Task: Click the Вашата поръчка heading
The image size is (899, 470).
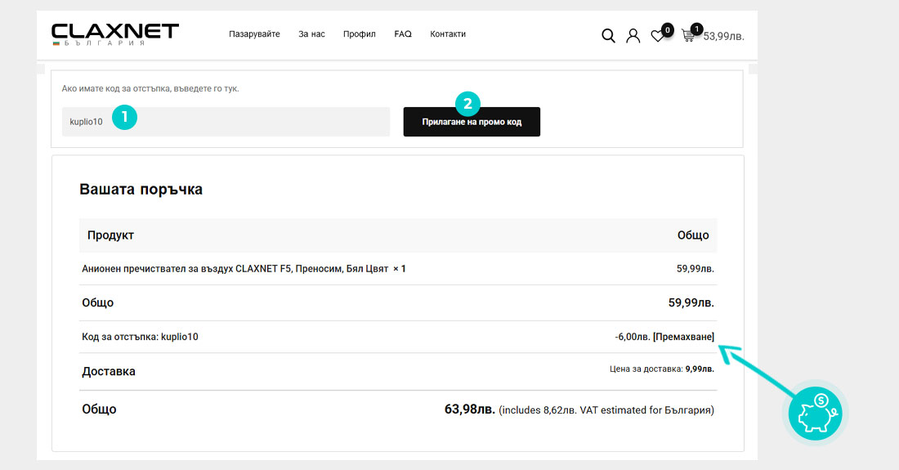Action: click(x=141, y=189)
